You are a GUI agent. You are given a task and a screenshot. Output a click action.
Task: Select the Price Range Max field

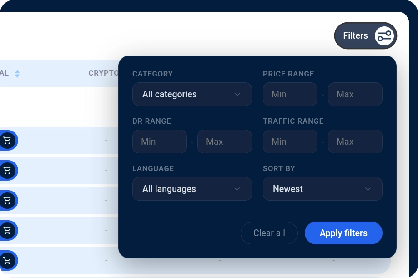[355, 94]
